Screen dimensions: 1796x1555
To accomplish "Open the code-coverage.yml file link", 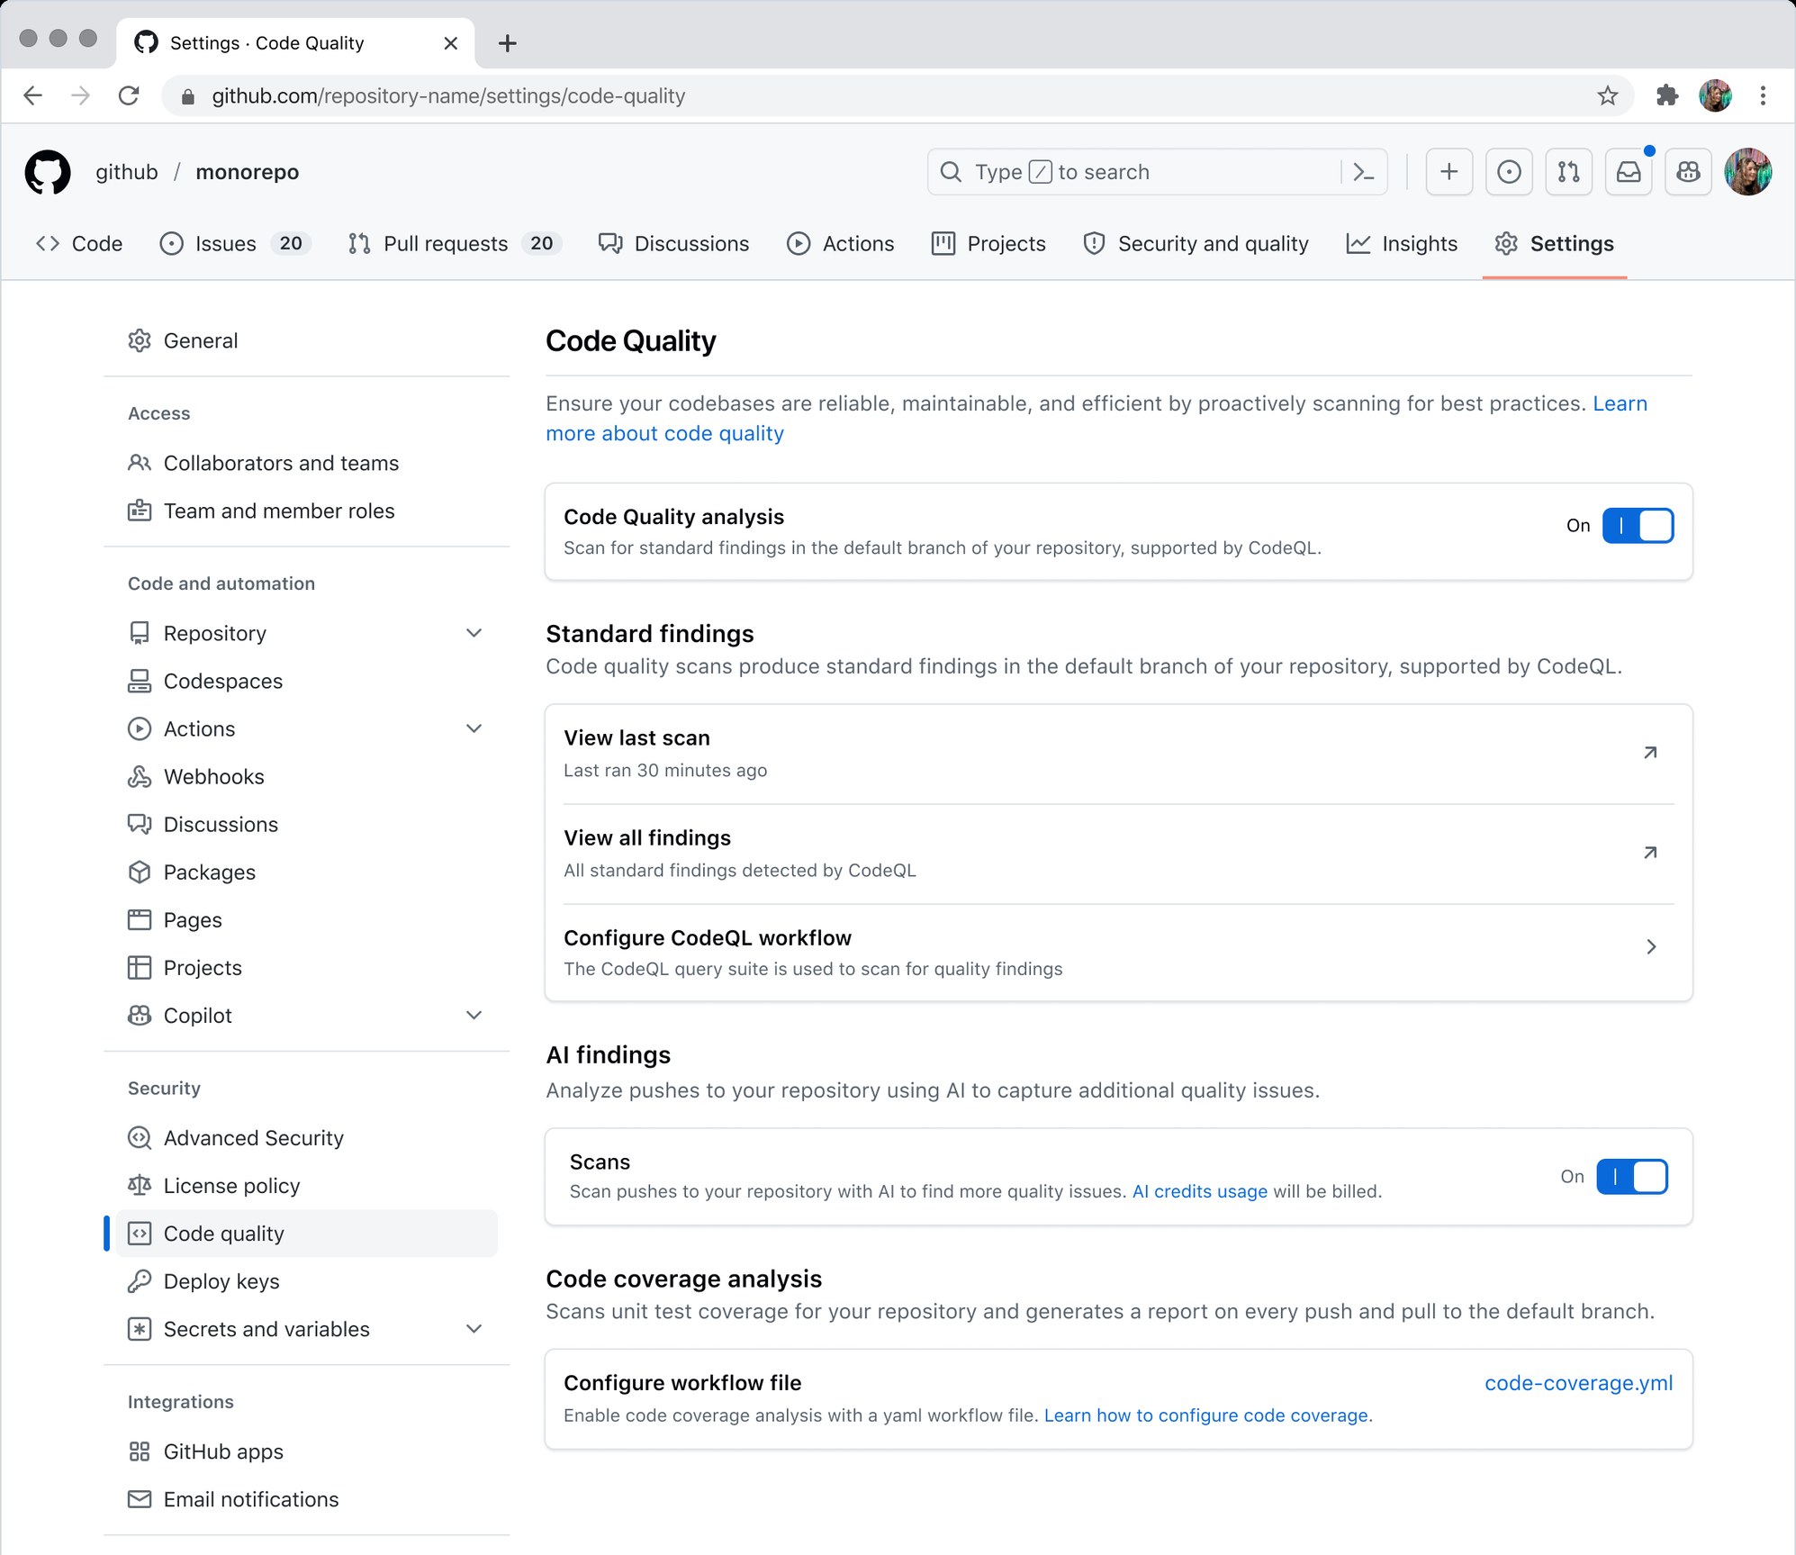I will (x=1579, y=1382).
